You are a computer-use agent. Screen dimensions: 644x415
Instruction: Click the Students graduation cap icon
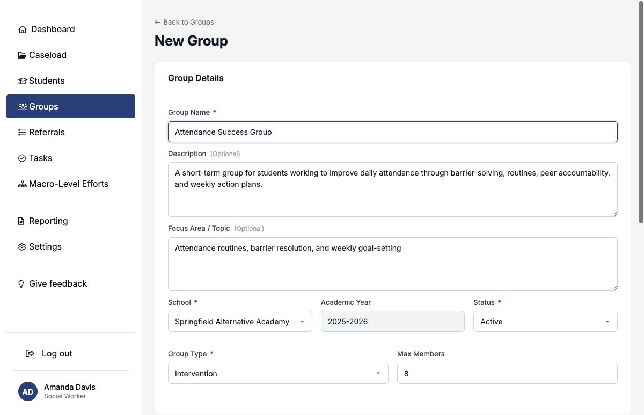click(22, 81)
